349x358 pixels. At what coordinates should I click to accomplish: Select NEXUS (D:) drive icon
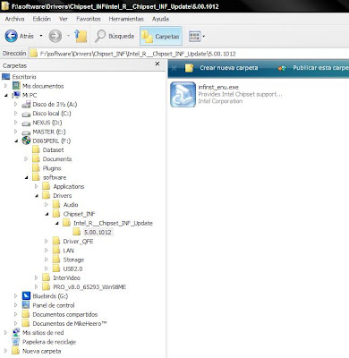26,123
